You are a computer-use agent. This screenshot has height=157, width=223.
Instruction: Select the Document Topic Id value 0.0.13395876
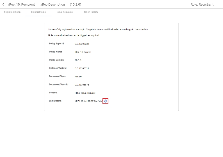pyautogui.click(x=82, y=85)
